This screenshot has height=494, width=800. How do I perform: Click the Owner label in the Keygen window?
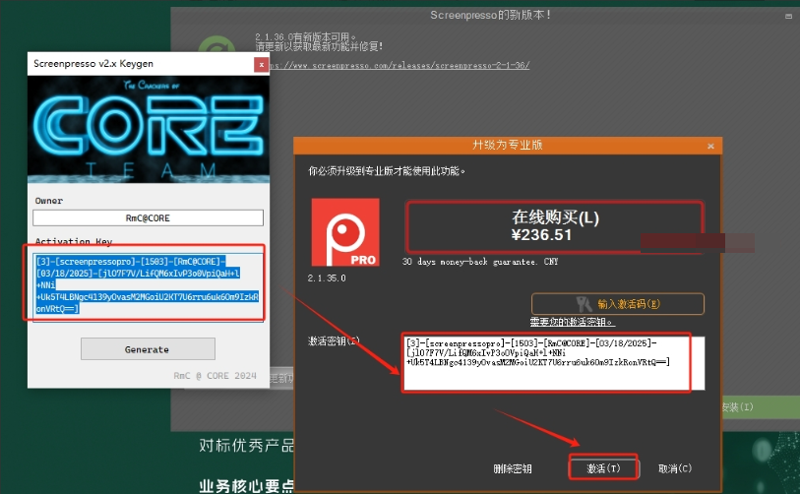coord(49,201)
